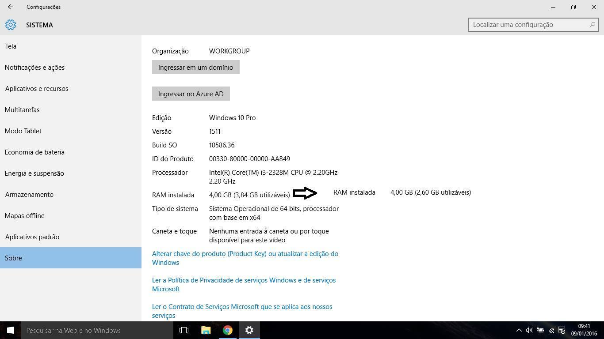Click the Sistema Operacional de 64 bits text
The image size is (604, 339).
pyautogui.click(x=274, y=213)
